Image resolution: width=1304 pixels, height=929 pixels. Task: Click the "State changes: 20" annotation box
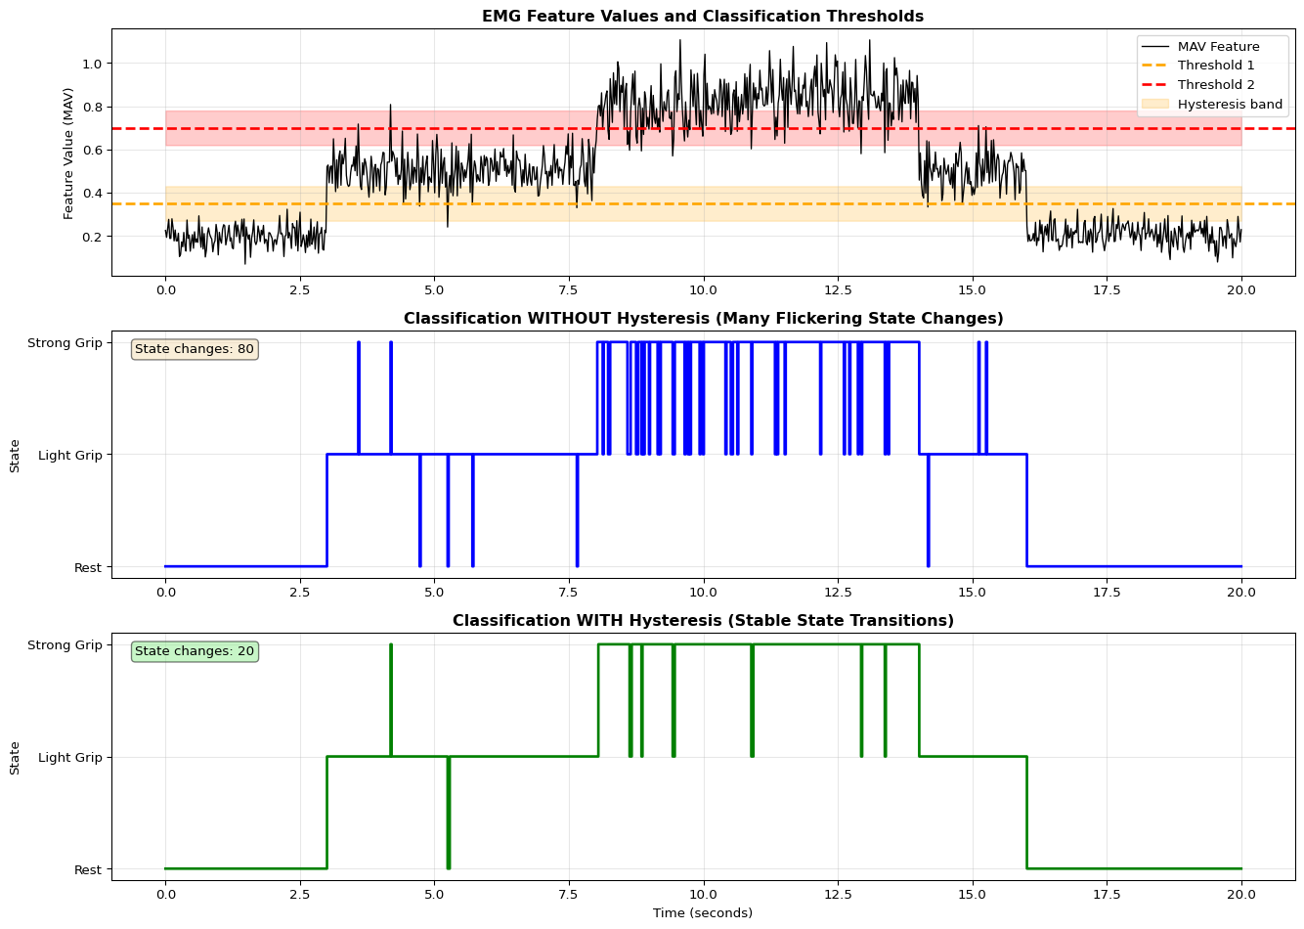tap(195, 651)
